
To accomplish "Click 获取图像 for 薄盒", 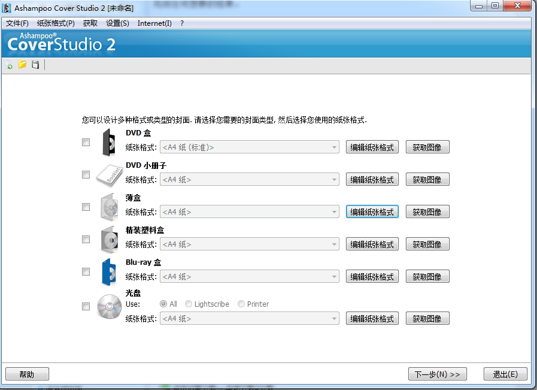I will pyautogui.click(x=427, y=211).
